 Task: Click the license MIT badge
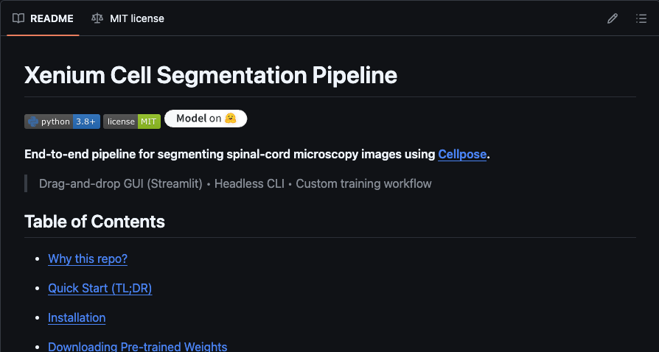click(132, 122)
